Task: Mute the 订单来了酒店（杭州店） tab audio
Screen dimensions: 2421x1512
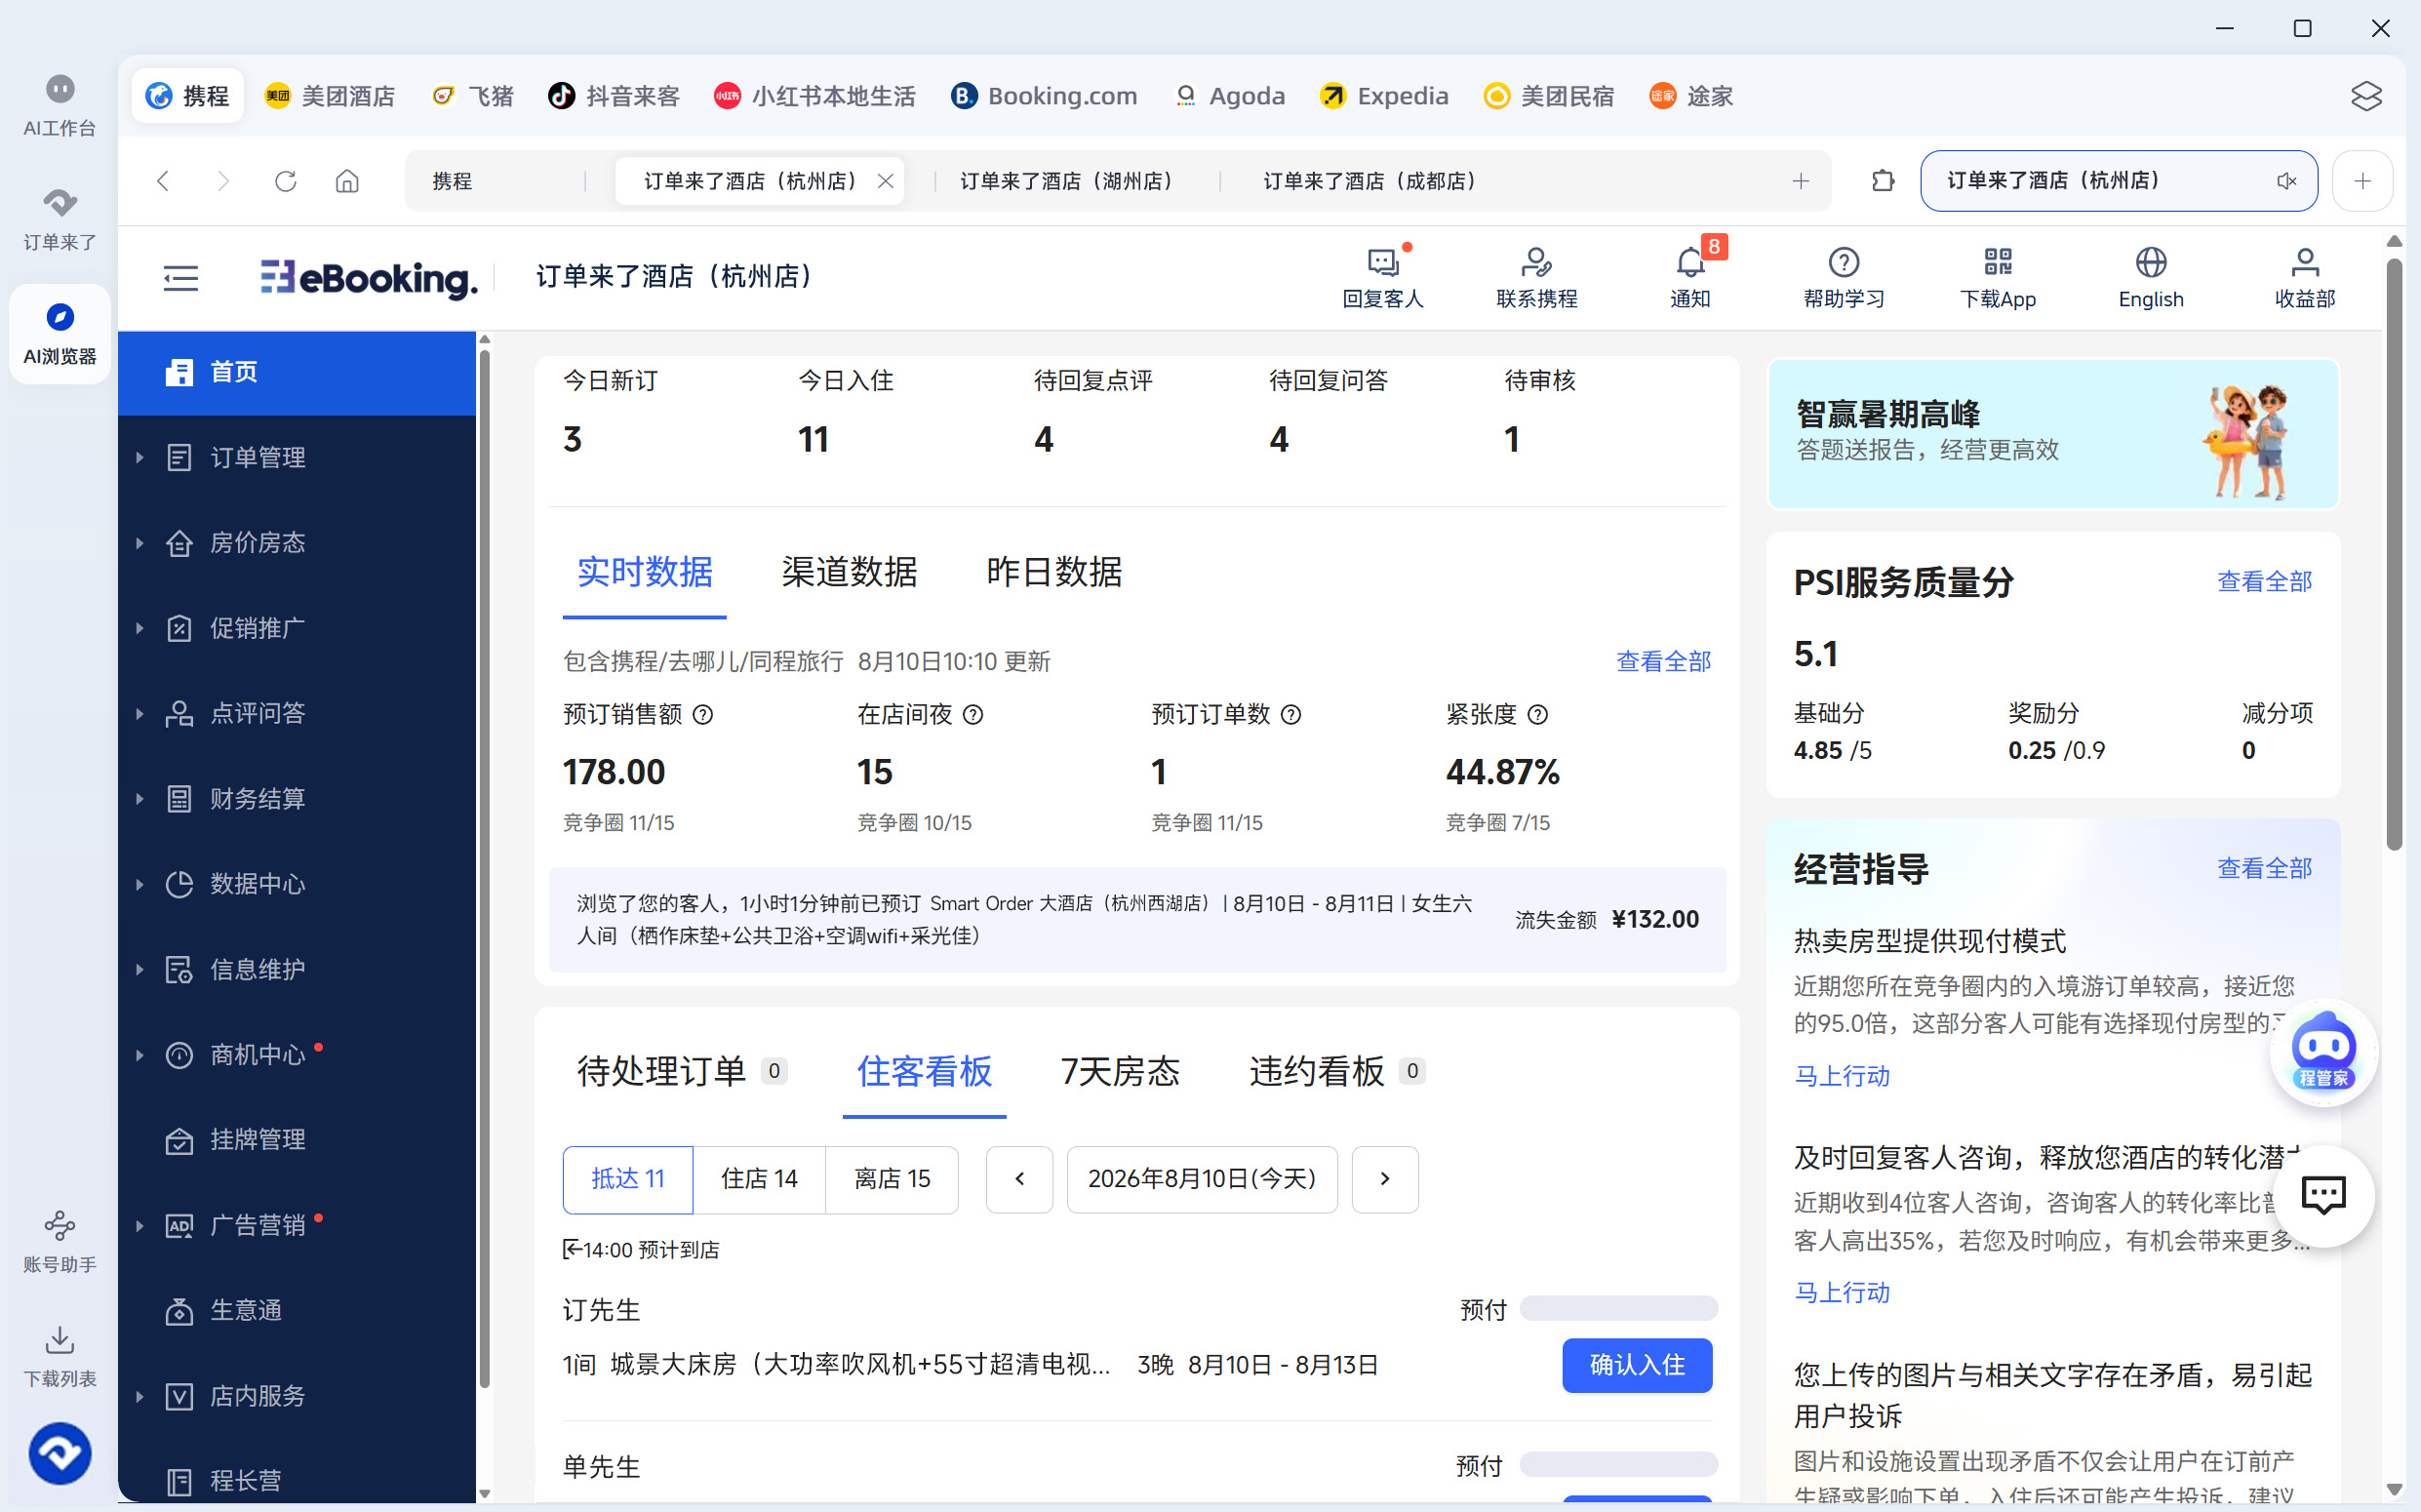Action: (x=2286, y=181)
